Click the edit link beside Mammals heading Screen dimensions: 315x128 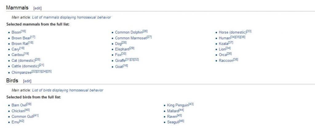37,8
